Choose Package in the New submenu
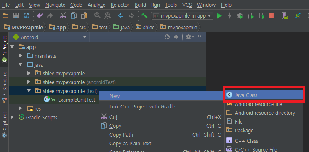This screenshot has width=309, height=152. click(x=264, y=130)
